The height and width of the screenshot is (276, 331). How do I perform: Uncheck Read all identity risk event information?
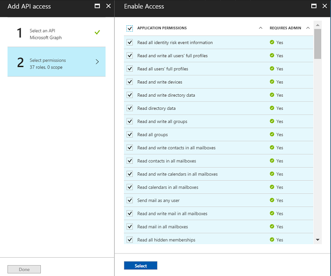point(130,42)
